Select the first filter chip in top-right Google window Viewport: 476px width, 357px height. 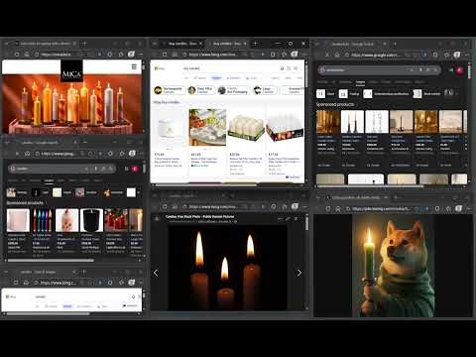click(x=326, y=94)
